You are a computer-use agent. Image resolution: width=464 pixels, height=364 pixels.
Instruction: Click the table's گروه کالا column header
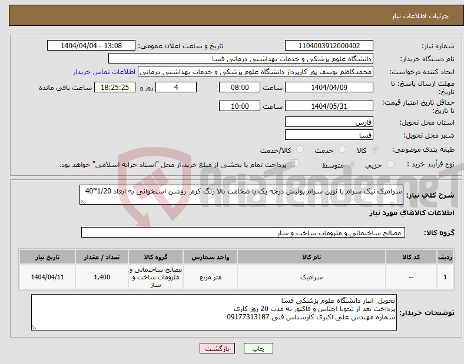(x=155, y=257)
